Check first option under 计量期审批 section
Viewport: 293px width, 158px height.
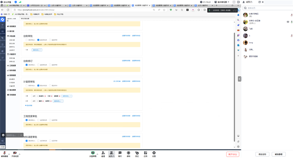(x=27, y=86)
